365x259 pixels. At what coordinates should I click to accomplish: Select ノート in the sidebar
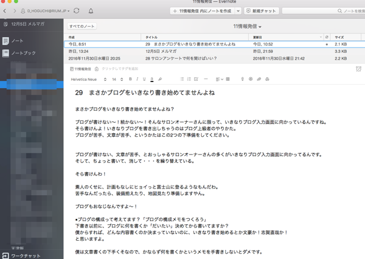[x=18, y=41]
